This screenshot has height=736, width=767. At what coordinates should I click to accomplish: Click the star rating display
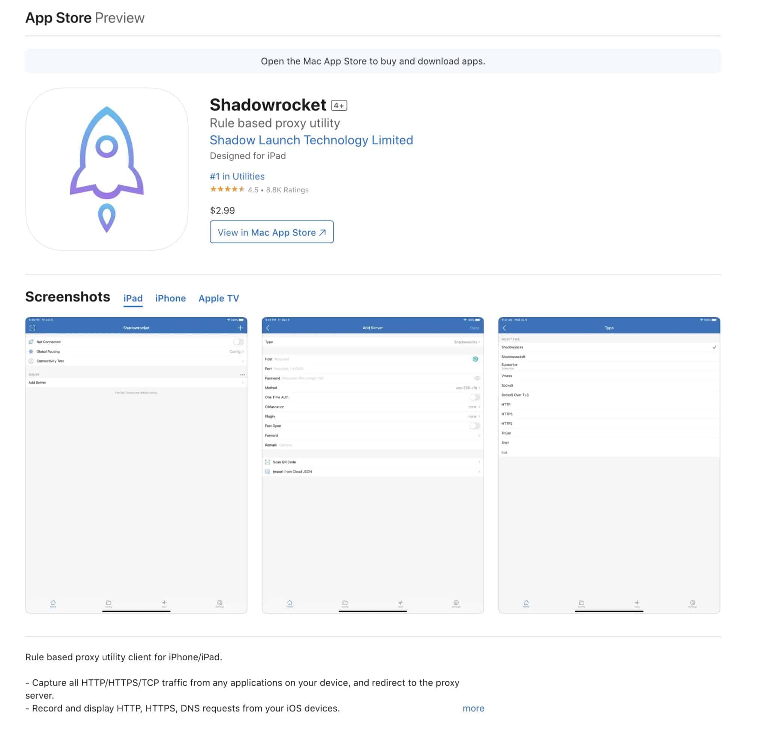[227, 189]
